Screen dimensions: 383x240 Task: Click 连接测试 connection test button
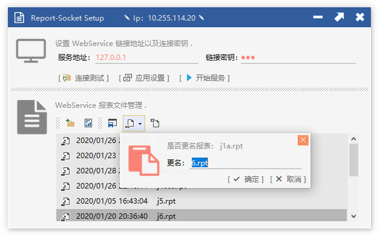(x=83, y=78)
